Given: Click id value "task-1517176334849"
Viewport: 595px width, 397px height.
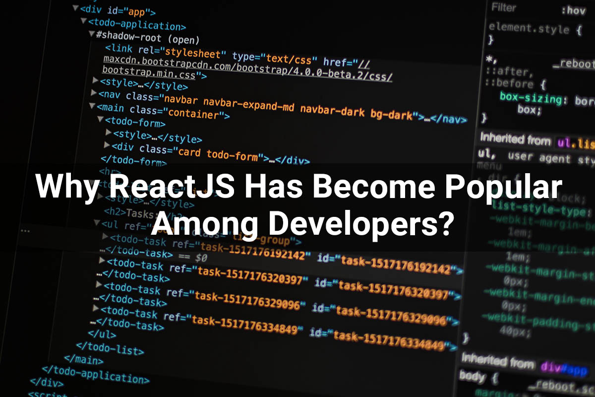Looking at the screenshot, I should point(389,340).
